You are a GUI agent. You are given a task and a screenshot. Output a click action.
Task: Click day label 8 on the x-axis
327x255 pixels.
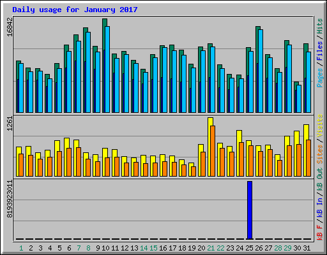[x=88, y=248]
